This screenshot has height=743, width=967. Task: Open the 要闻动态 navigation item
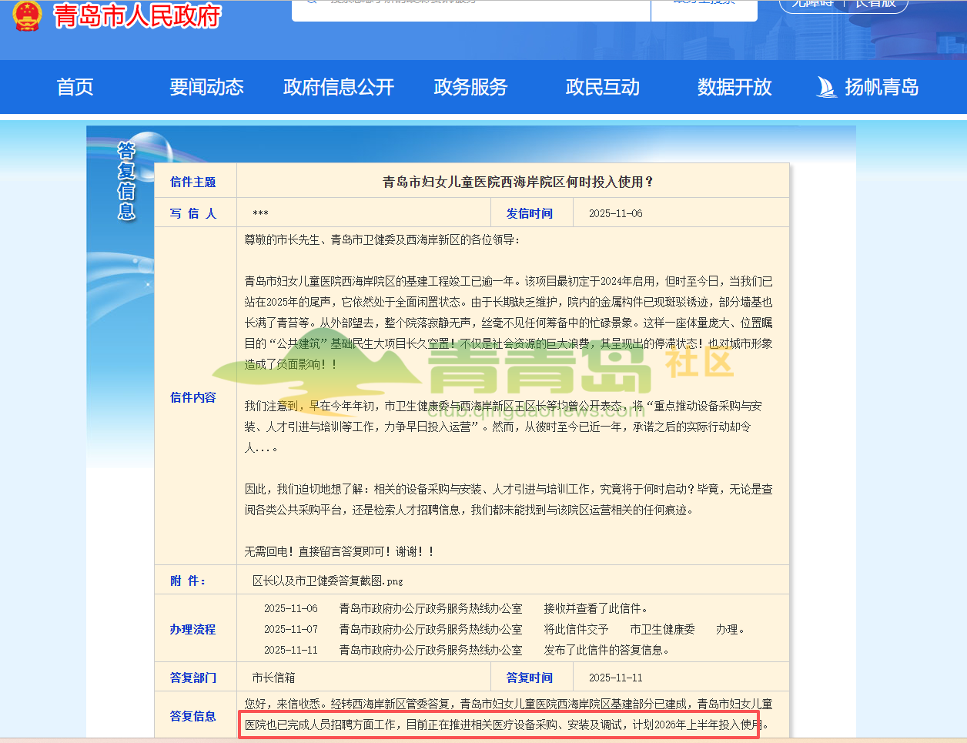[206, 87]
